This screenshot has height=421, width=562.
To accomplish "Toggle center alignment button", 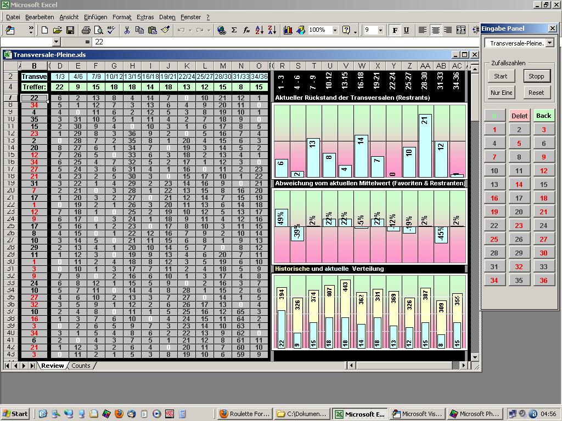I will [435, 30].
